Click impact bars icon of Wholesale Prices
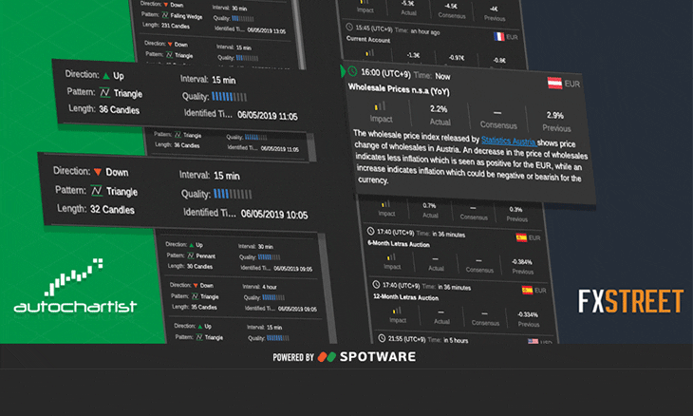This screenshot has width=693, height=416. pos(380,106)
